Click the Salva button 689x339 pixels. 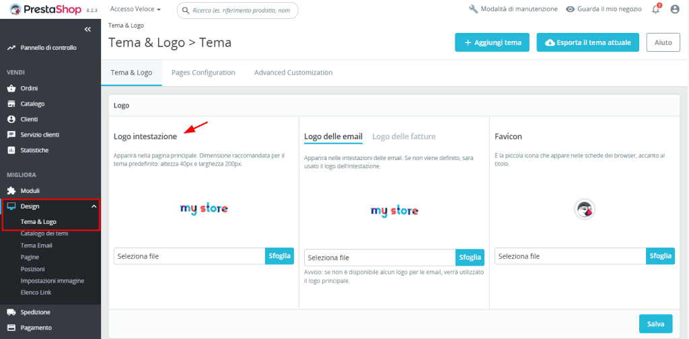655,324
